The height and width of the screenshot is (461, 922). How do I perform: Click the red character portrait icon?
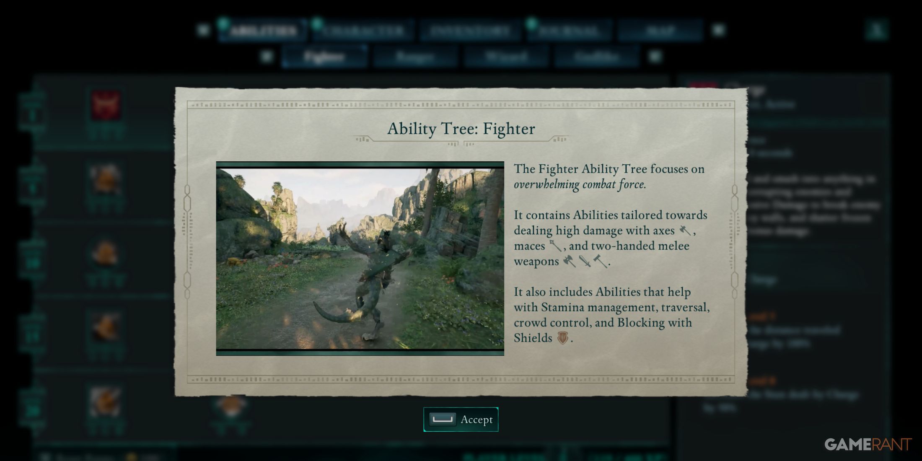pos(106,106)
